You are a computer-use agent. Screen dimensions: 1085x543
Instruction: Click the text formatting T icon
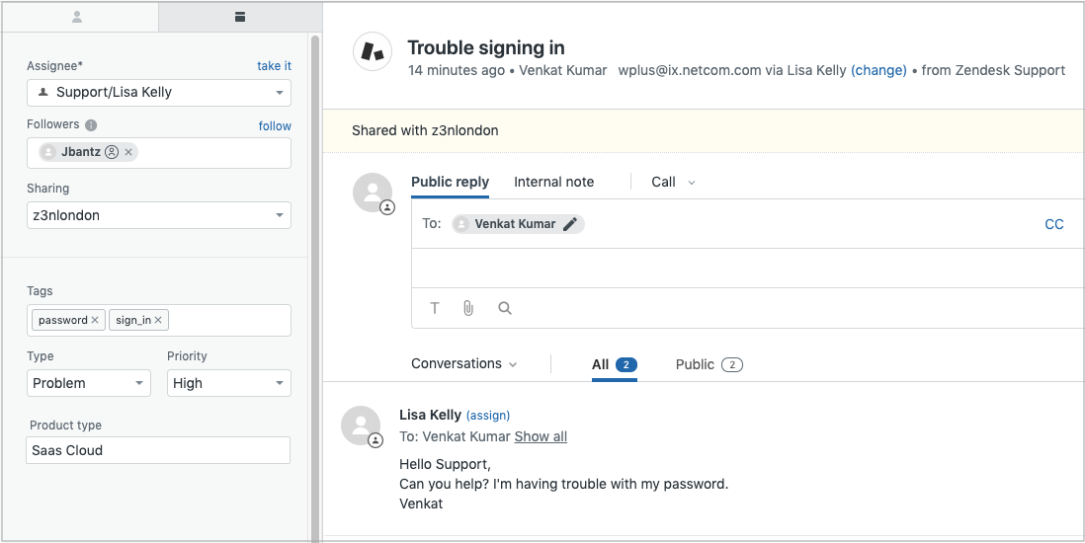click(435, 308)
